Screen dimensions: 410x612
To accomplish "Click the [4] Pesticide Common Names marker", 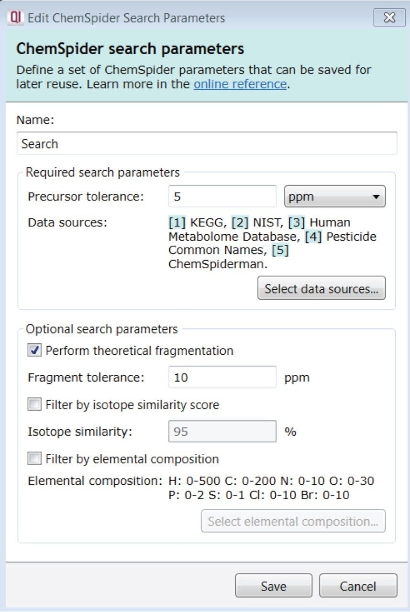I will pyautogui.click(x=313, y=237).
